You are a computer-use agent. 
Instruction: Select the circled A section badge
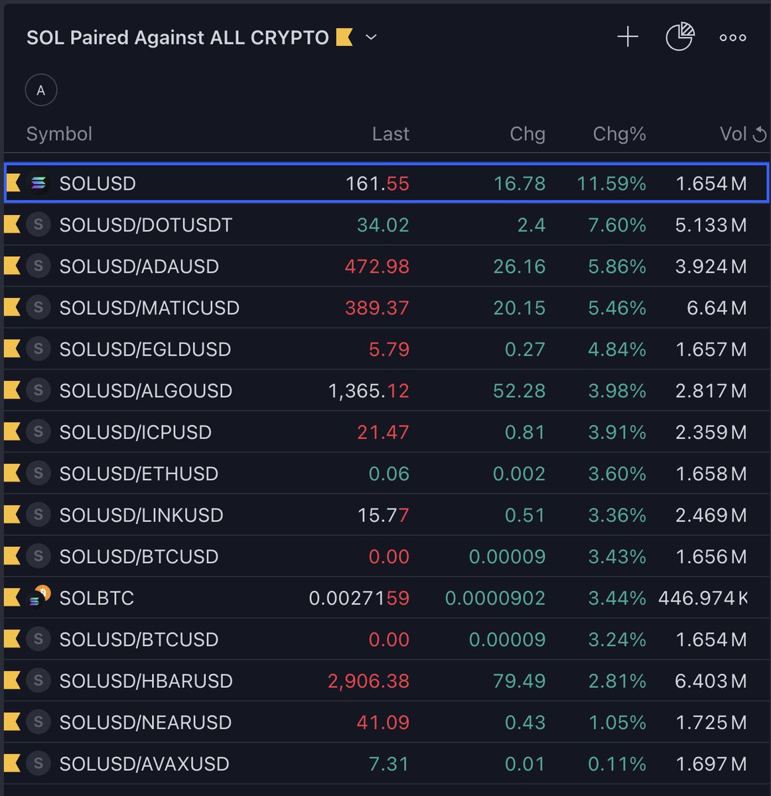tap(41, 90)
